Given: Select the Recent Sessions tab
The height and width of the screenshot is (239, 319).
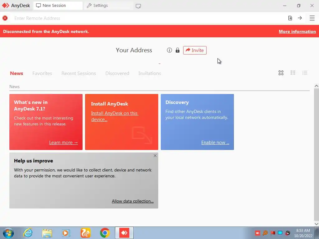Looking at the screenshot, I should tap(79, 73).
